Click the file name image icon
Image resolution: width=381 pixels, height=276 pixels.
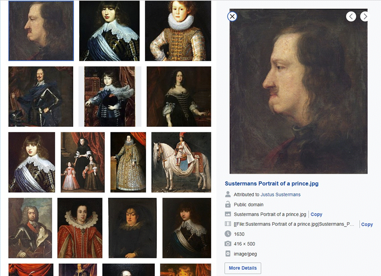[x=228, y=214]
